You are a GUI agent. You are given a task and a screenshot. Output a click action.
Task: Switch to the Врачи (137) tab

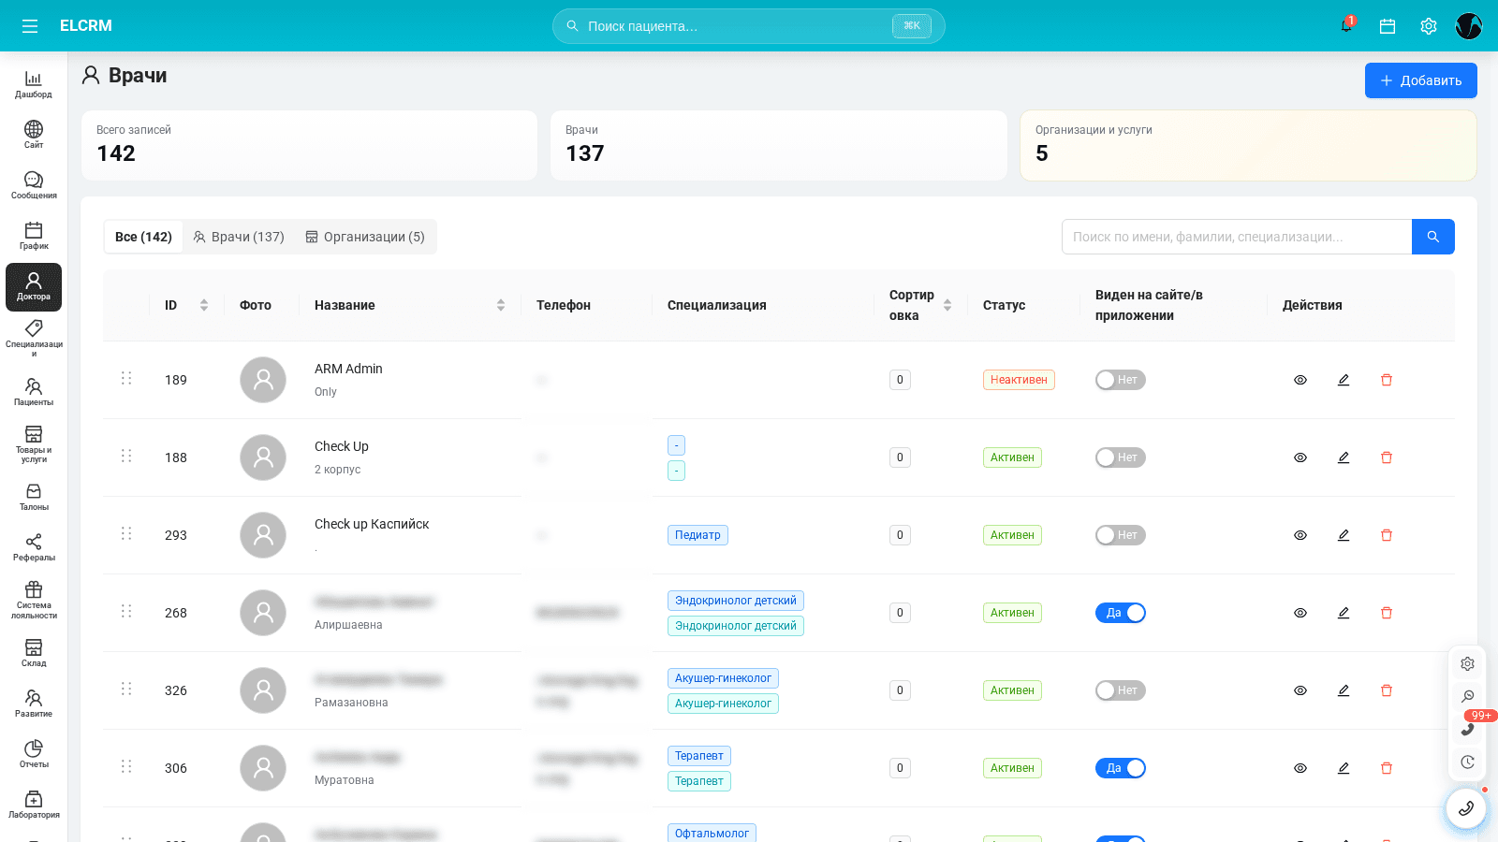pos(239,237)
